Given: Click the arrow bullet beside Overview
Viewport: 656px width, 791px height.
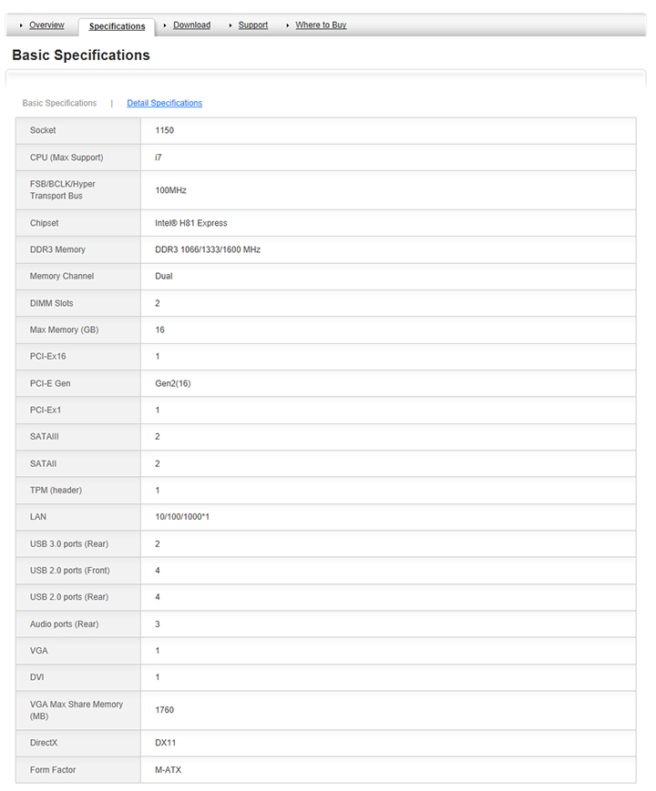Looking at the screenshot, I should [x=21, y=25].
